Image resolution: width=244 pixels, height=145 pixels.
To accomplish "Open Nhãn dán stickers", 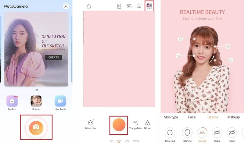I will (90, 125).
